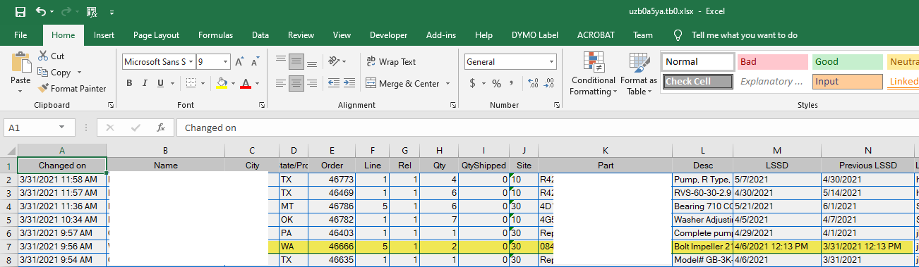Align cell text to the right
919x267 pixels.
[312, 83]
